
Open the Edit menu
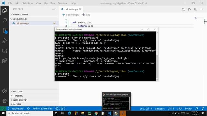pyautogui.click(x=17, y=3)
